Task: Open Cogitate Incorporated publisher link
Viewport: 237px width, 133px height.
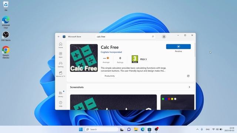Action: [x=111, y=52]
